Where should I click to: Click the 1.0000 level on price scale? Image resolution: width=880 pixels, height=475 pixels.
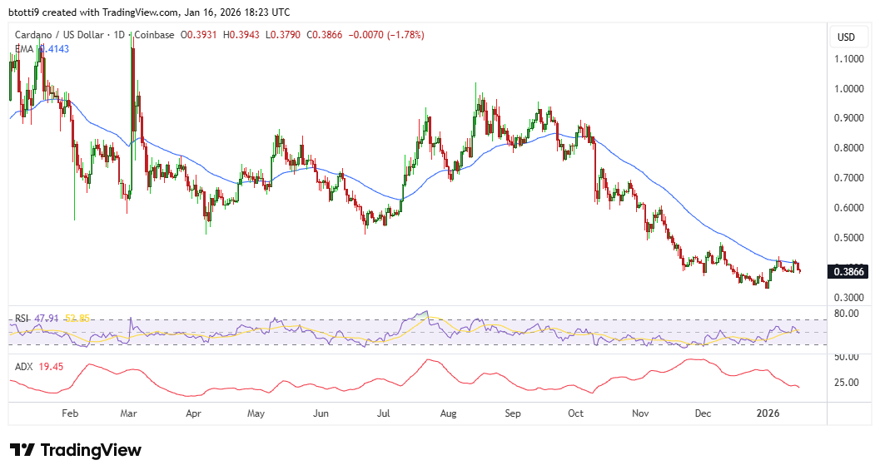(x=848, y=89)
